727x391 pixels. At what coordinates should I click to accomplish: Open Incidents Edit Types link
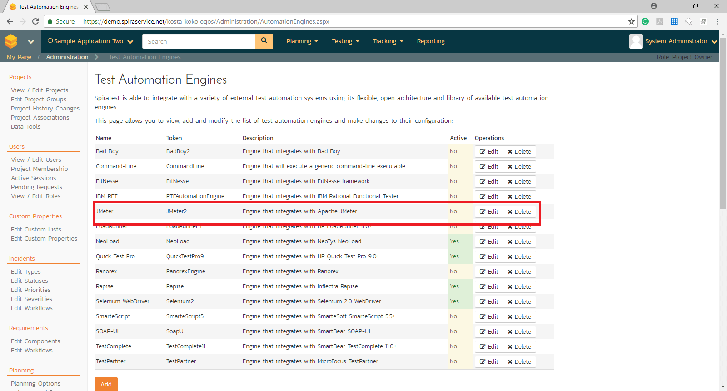coord(26,272)
